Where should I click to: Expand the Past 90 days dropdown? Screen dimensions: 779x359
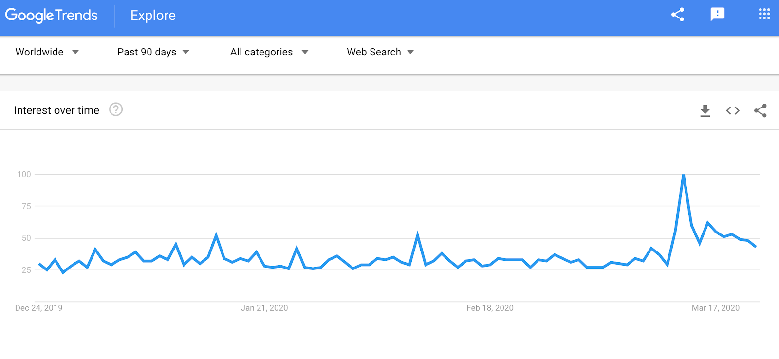coord(153,52)
